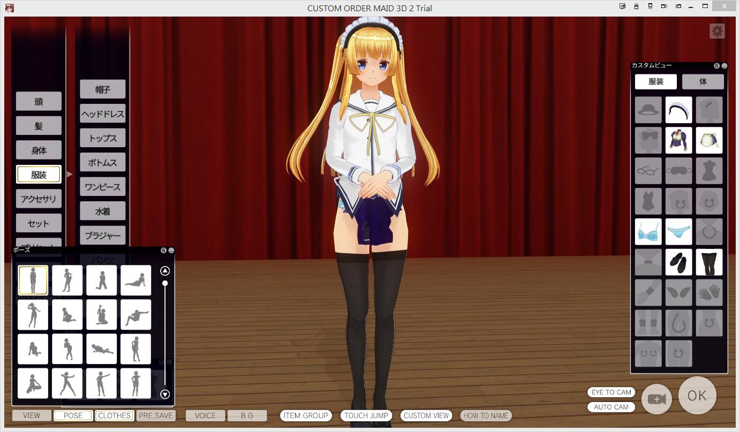The image size is (740, 432).
Task: Select the cream skirt bottoms slot
Action: 709,140
